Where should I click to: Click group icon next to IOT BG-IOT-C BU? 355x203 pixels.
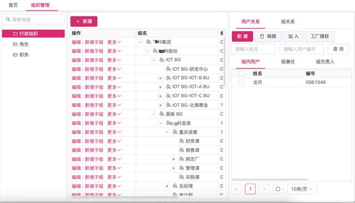(x=168, y=96)
